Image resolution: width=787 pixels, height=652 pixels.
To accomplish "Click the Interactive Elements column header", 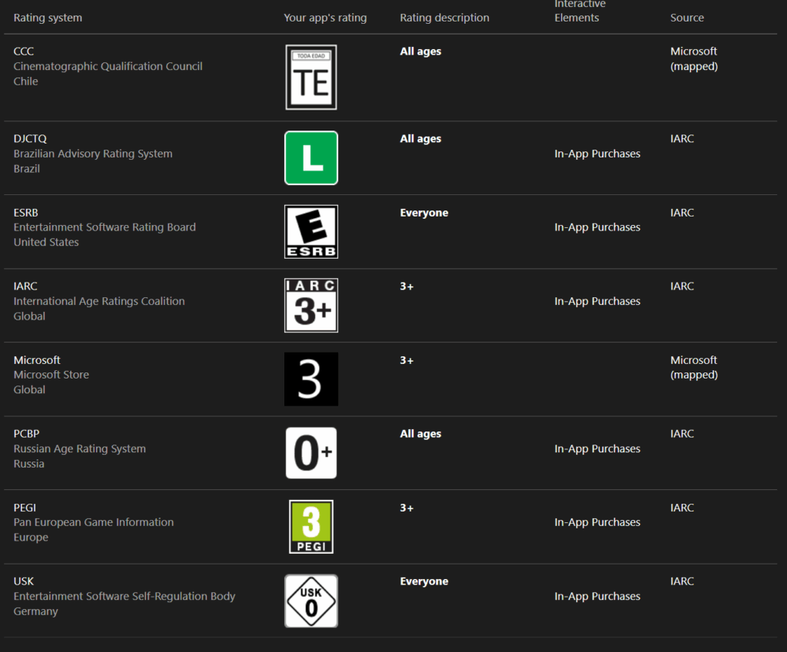I will 579,11.
